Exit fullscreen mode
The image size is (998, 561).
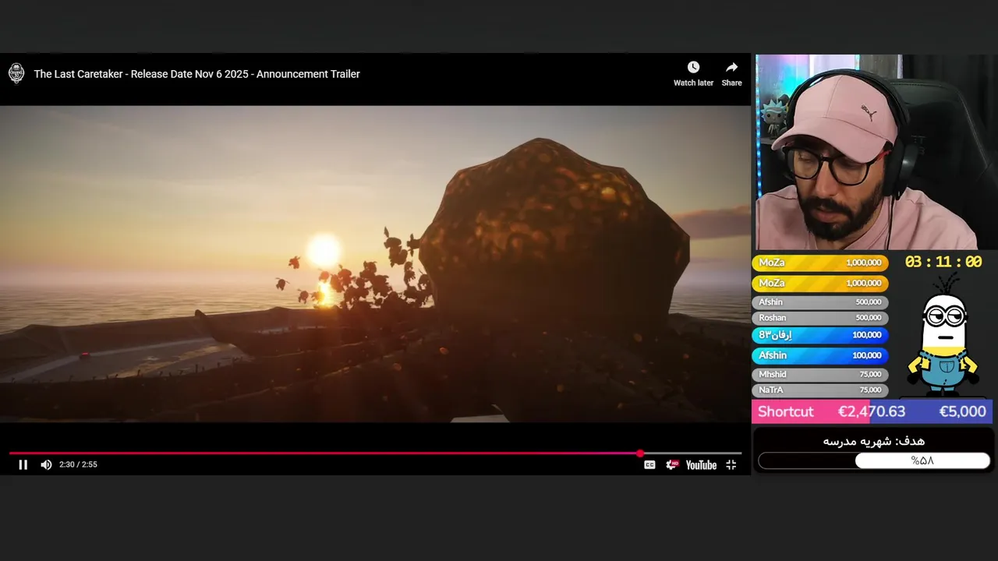[731, 464]
